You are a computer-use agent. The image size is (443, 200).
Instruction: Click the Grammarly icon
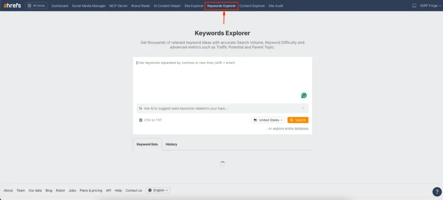click(x=304, y=95)
